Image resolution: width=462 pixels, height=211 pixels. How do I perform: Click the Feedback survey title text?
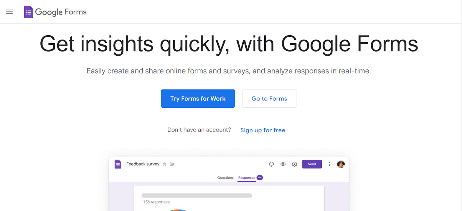pyautogui.click(x=143, y=164)
